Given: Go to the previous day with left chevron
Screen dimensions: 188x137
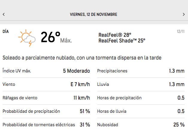Looking at the screenshot, I should click(4, 14).
